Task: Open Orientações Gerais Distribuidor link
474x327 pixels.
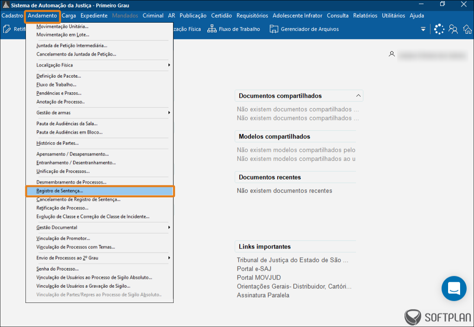Action: (x=294, y=286)
